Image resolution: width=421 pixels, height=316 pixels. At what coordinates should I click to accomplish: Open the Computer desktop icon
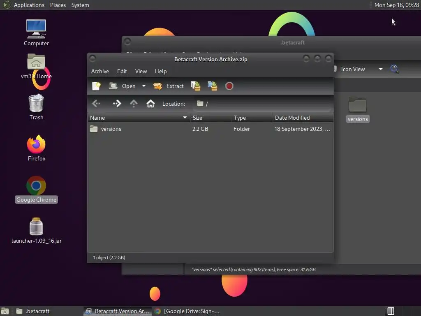[x=36, y=33]
